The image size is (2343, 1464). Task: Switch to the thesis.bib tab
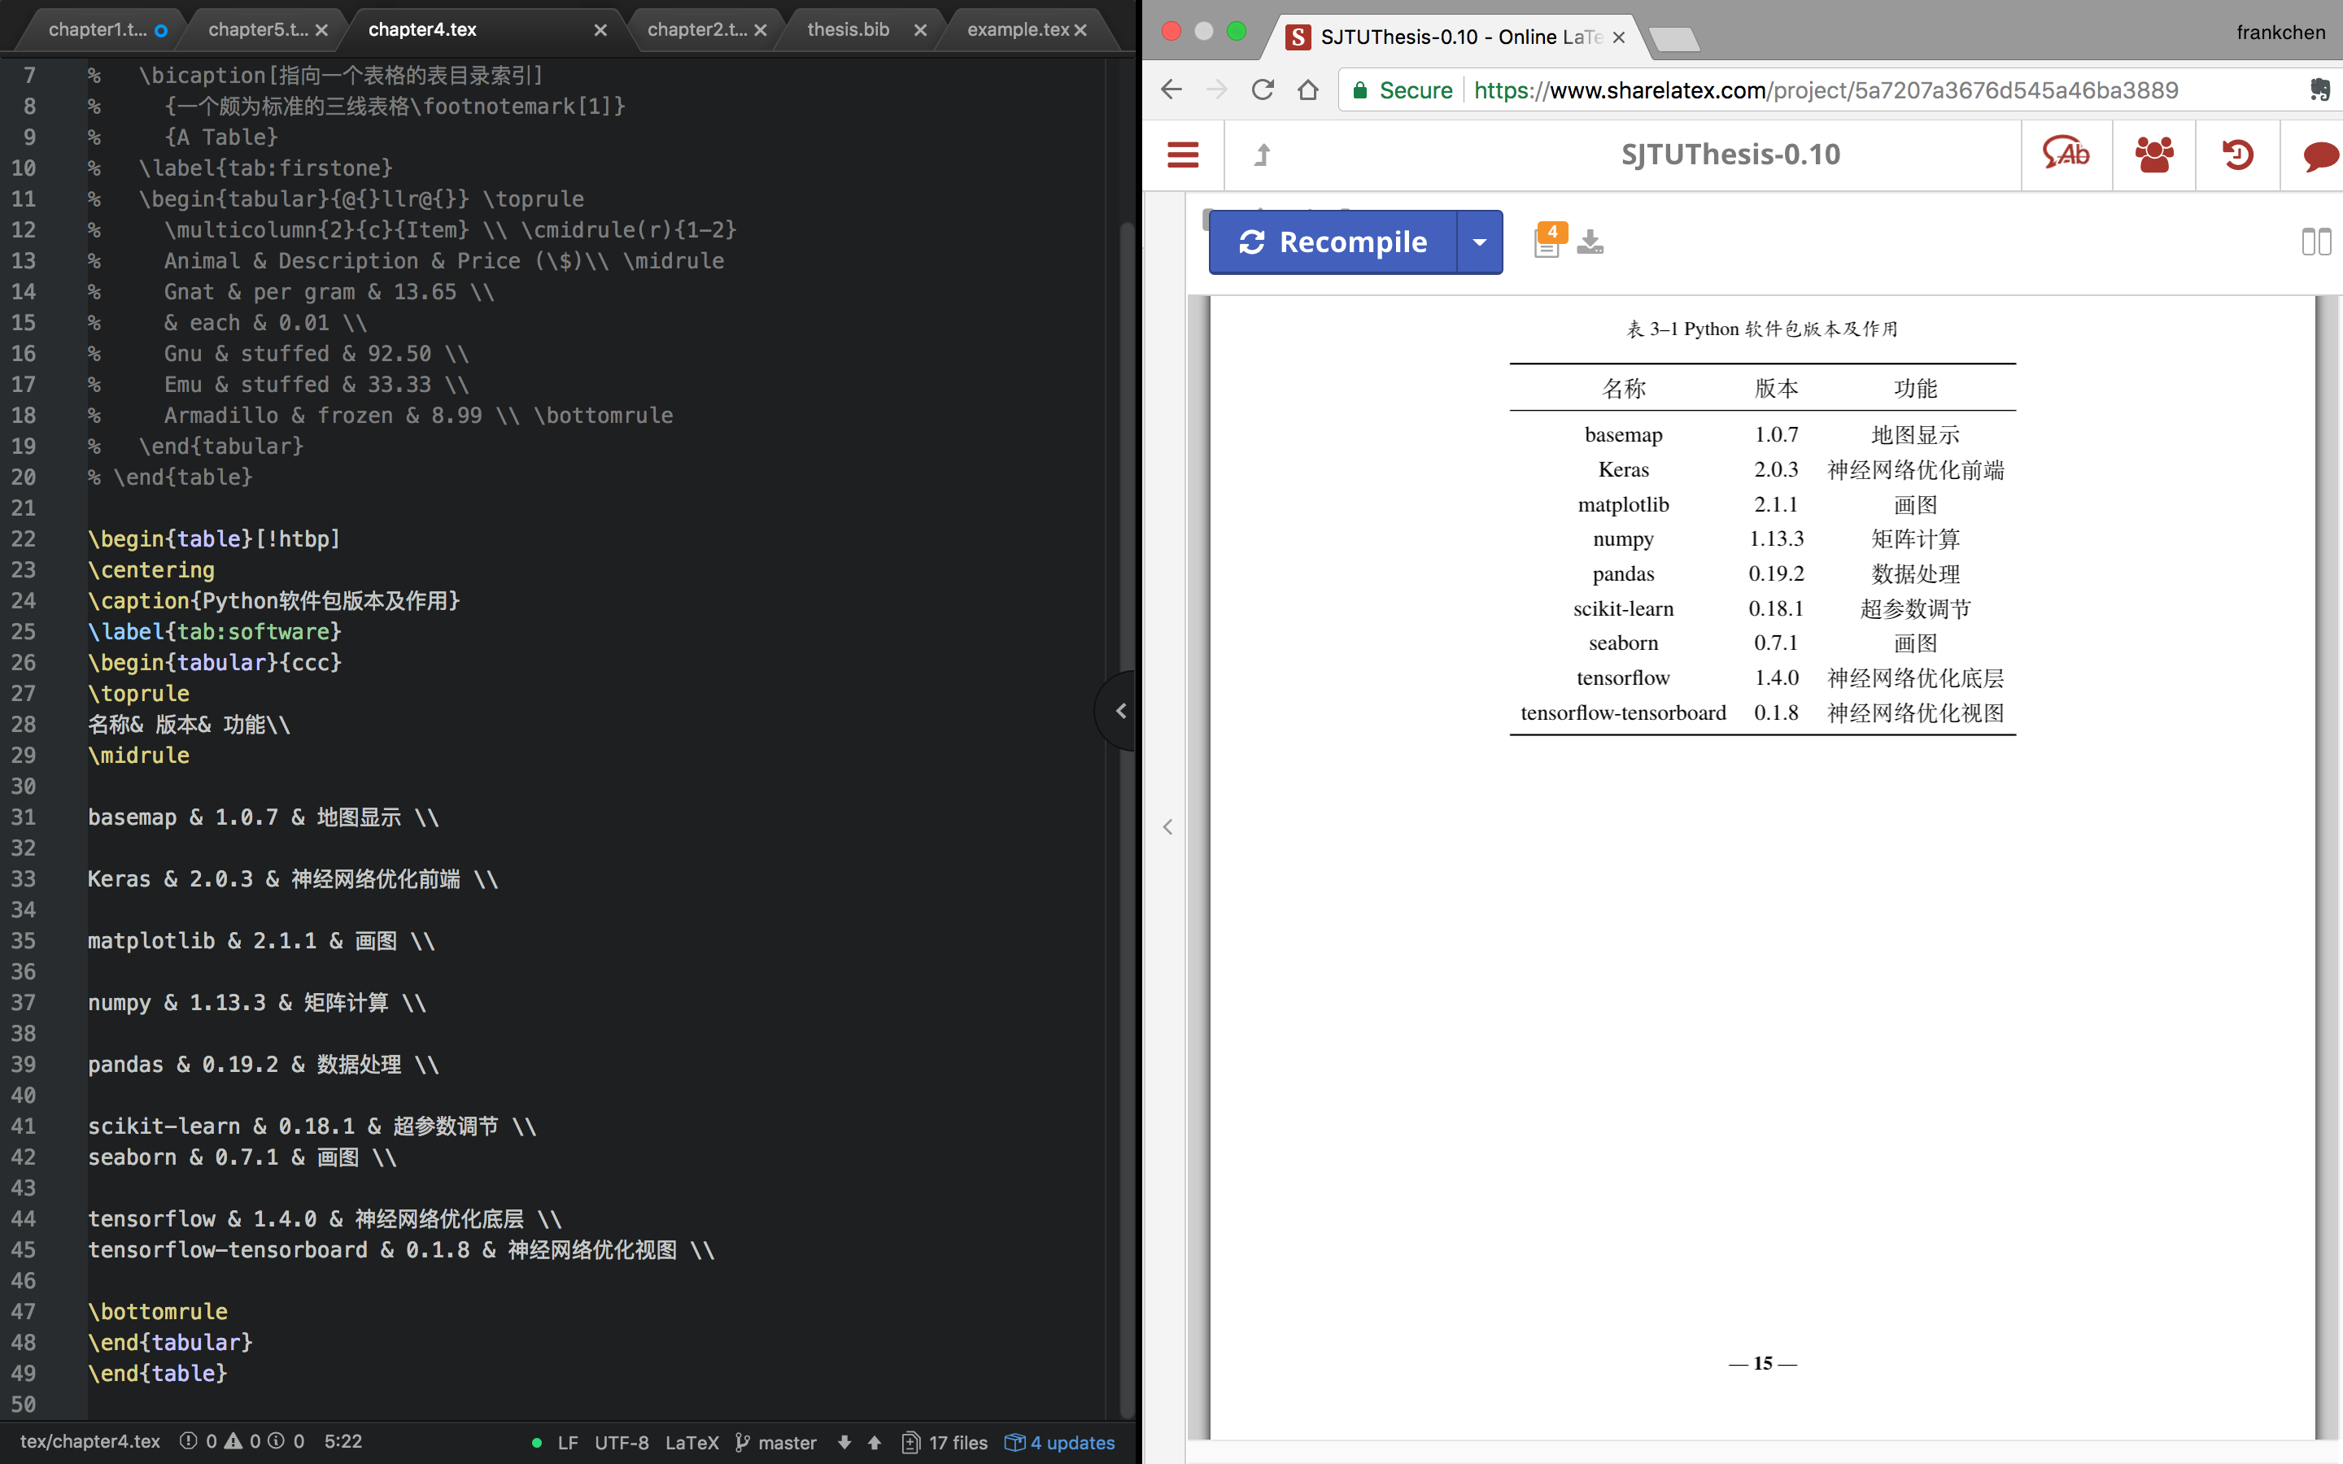(x=849, y=30)
